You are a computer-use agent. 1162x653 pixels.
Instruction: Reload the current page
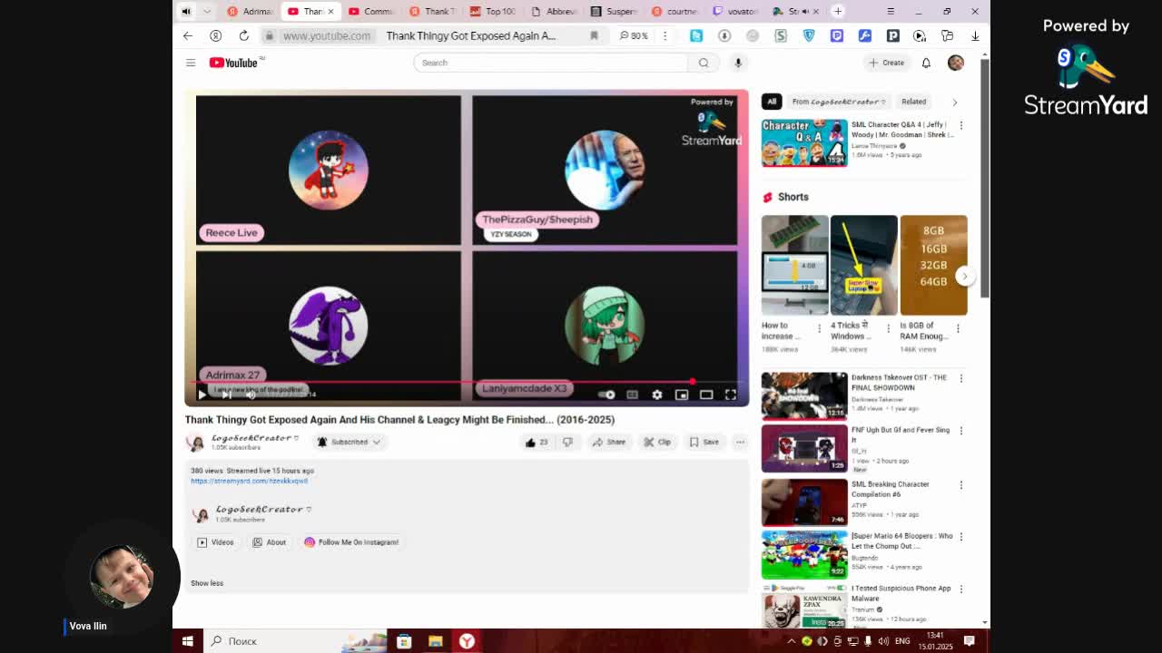tap(243, 35)
